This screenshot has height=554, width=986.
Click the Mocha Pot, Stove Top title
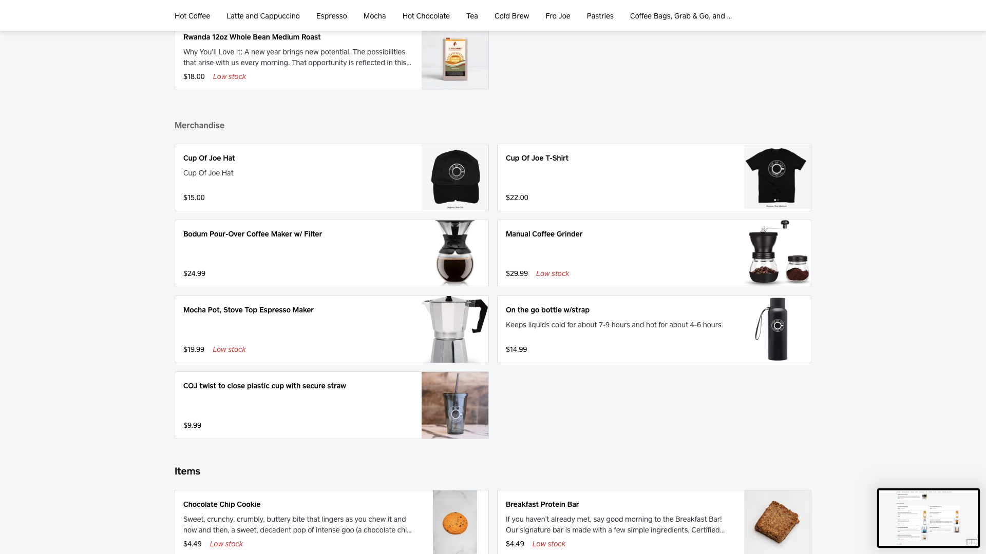tap(248, 310)
